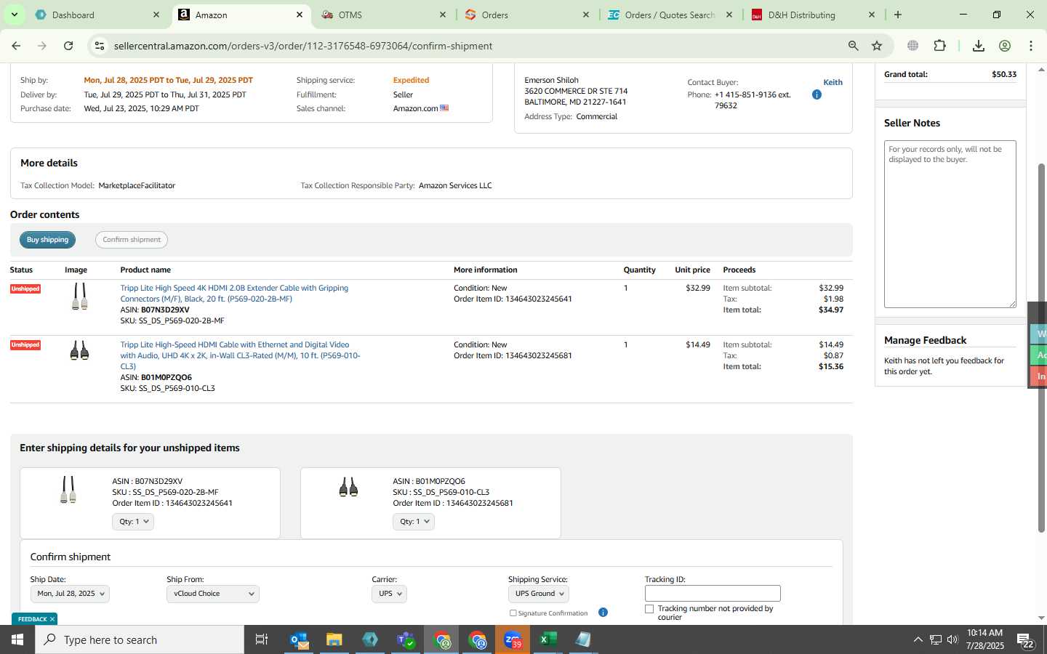
Task: Open Task View on the taskbar
Action: pos(262,639)
